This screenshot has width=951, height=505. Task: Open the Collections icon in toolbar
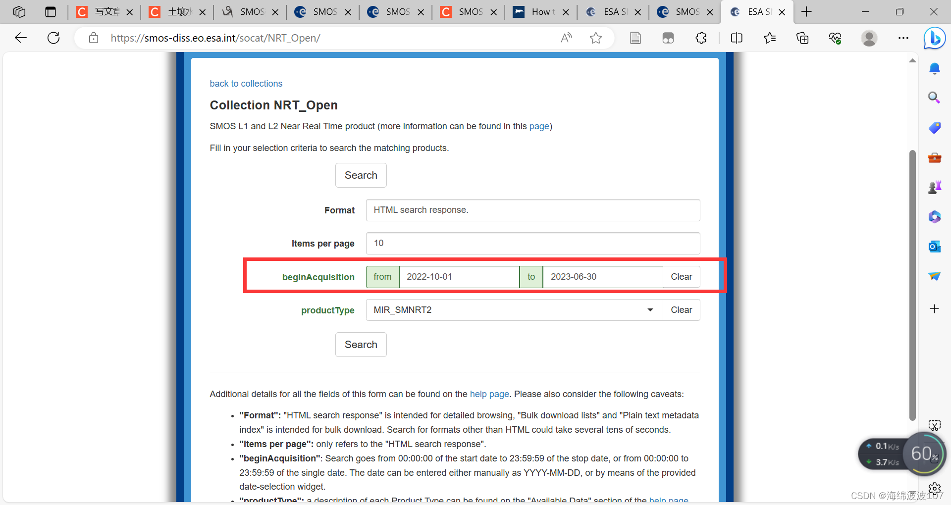(x=802, y=38)
